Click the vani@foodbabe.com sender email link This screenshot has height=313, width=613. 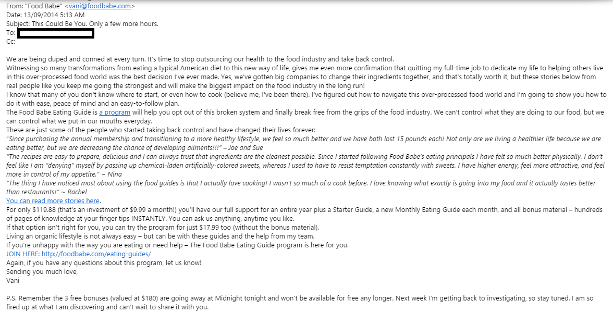[101, 6]
